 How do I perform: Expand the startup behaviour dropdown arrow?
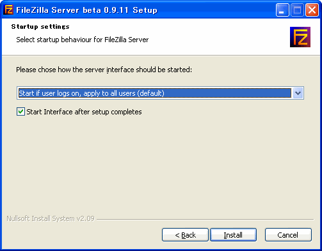pyautogui.click(x=298, y=93)
